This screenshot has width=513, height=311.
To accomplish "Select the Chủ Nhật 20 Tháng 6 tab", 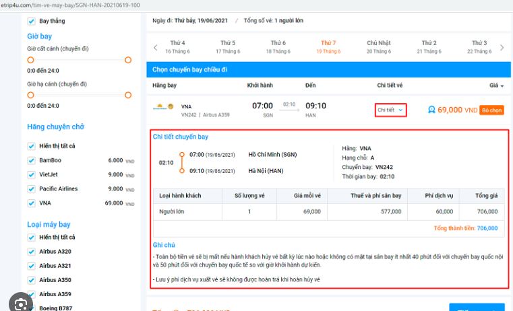I will pos(378,47).
